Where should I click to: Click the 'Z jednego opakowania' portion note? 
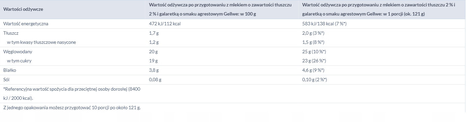pyautogui.click(x=71, y=108)
